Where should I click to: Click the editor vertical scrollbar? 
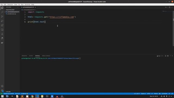(173, 28)
